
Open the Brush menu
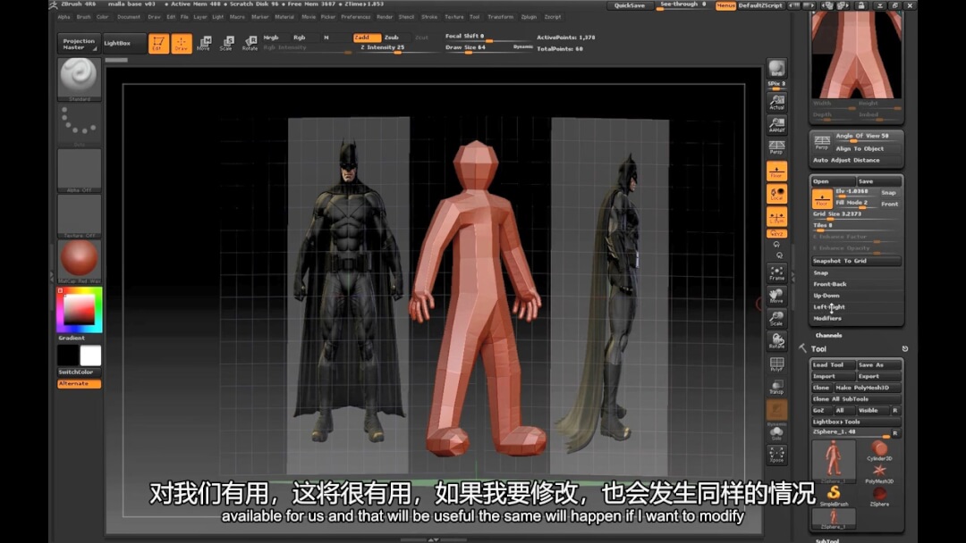pos(83,17)
